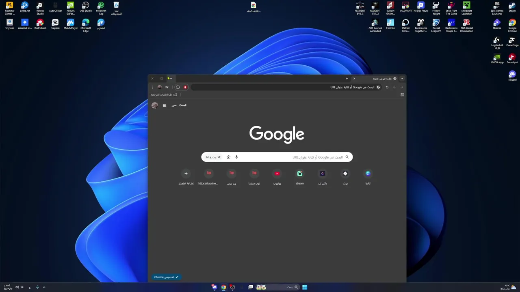This screenshot has height=292, width=520.
Task: Click the Customize Chrome button
Action: pos(166,277)
